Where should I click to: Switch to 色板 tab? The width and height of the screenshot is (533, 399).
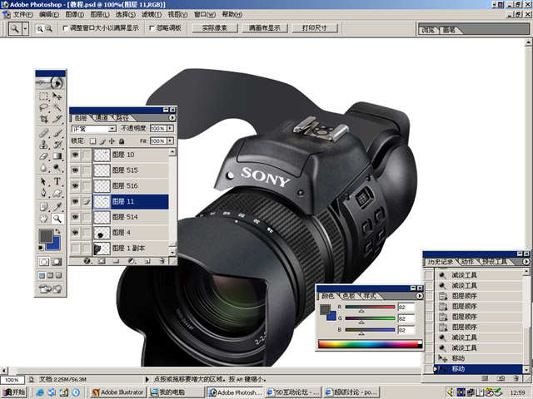pyautogui.click(x=349, y=296)
